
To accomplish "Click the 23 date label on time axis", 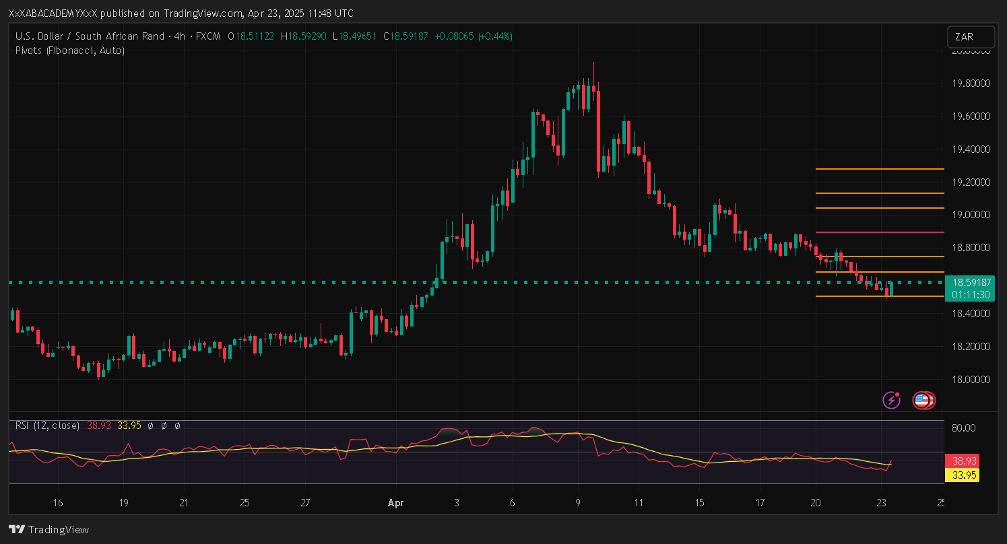I will pyautogui.click(x=881, y=503).
